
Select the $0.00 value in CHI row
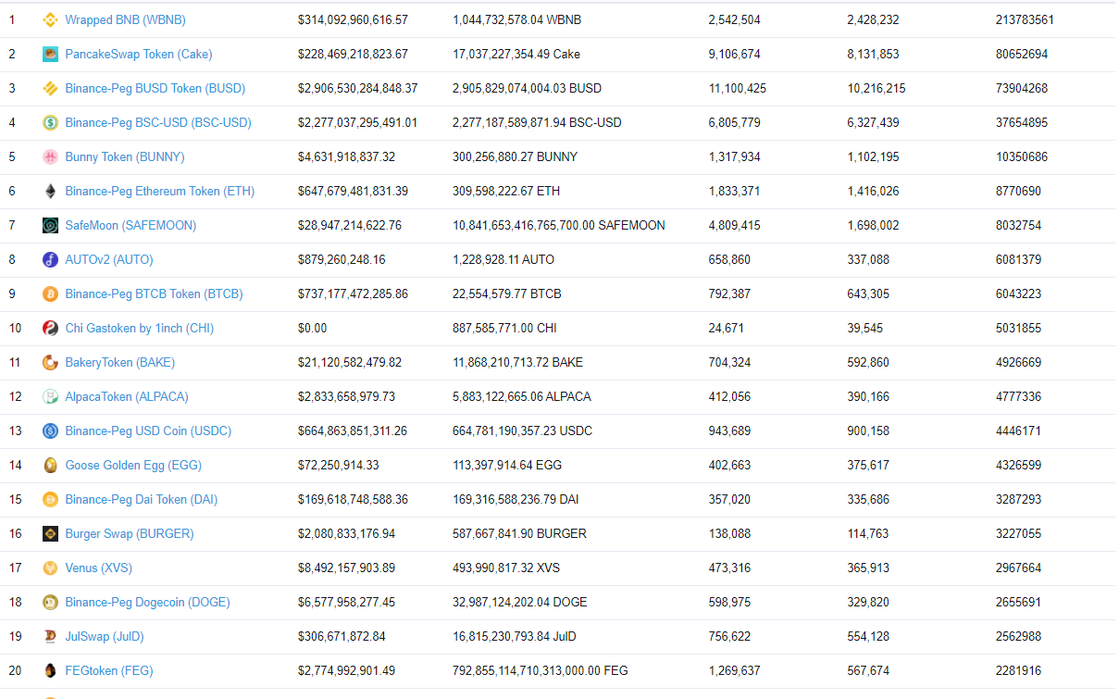(313, 328)
